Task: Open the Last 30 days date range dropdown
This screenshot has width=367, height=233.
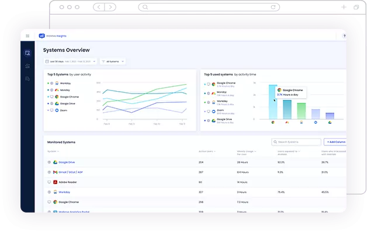Action: click(x=70, y=61)
